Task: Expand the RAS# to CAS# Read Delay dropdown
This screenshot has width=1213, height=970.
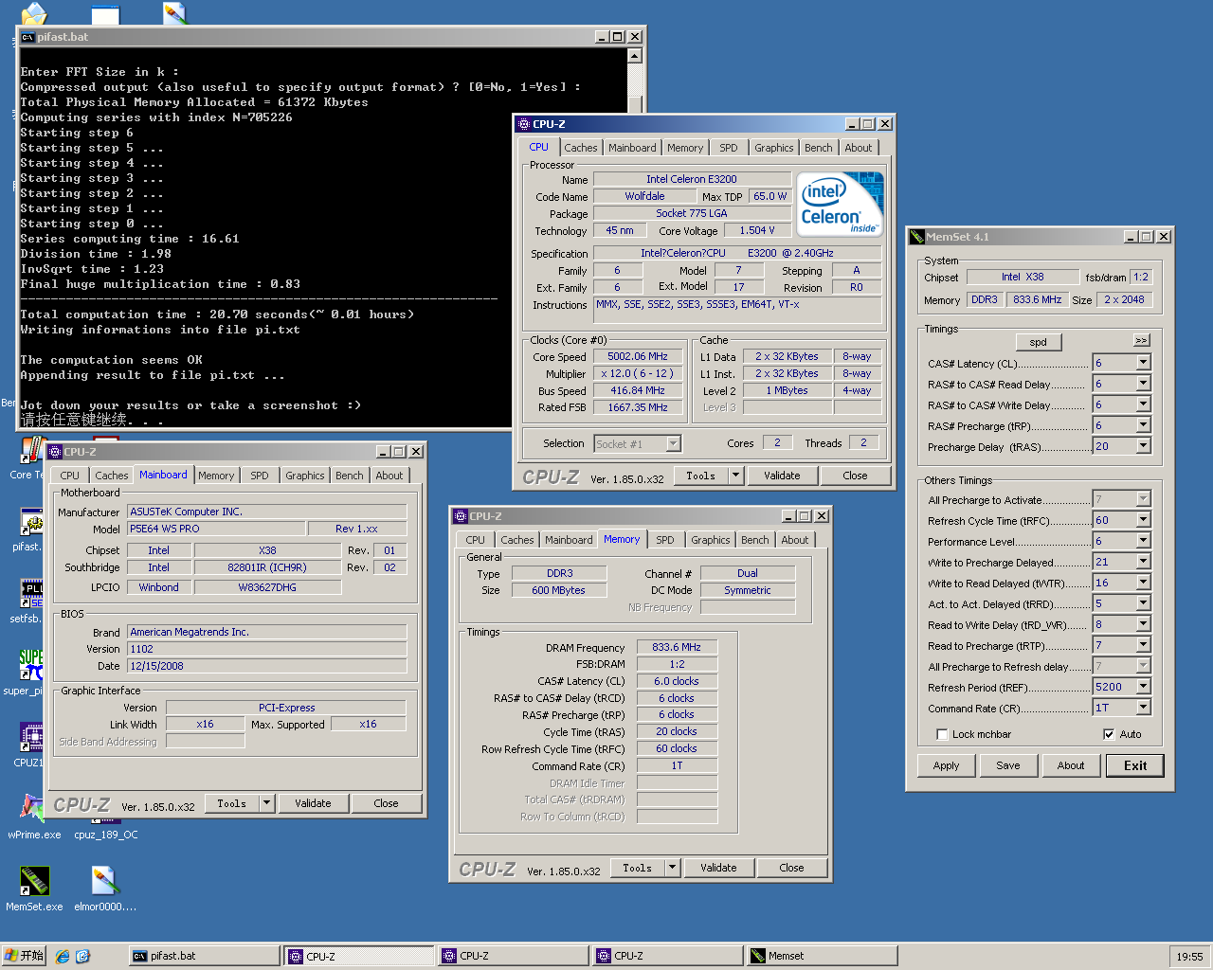Action: click(1143, 384)
